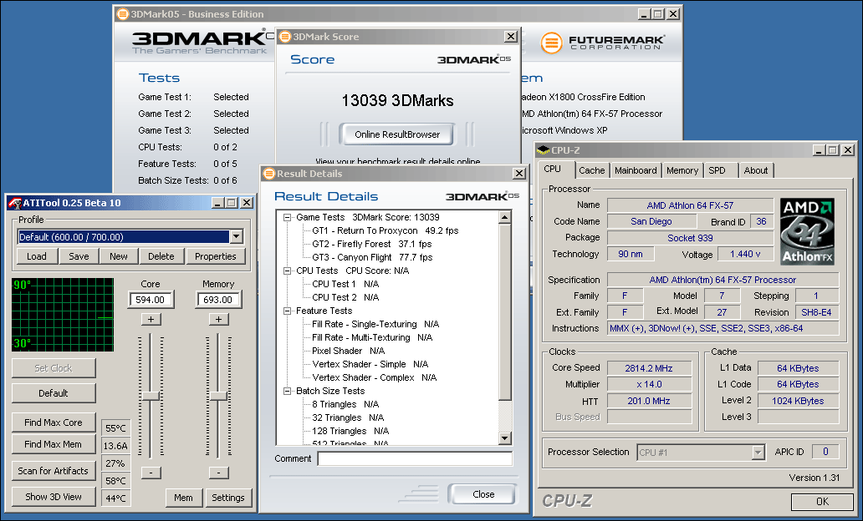
Task: Select the Fill Rate - Multi-Texturing row
Action: pyautogui.click(x=372, y=337)
